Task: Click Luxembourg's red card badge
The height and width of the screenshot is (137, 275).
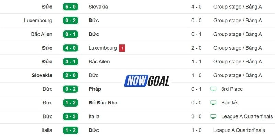Action: [x=122, y=48]
